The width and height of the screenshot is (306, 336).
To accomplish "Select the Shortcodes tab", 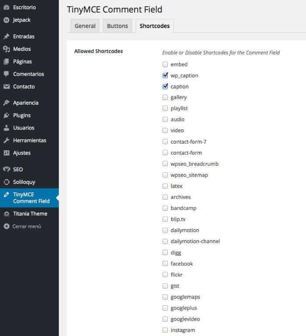I will 155,26.
